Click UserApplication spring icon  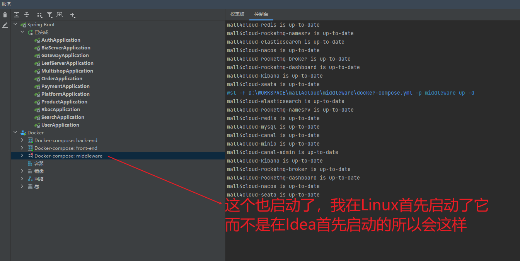(37, 125)
